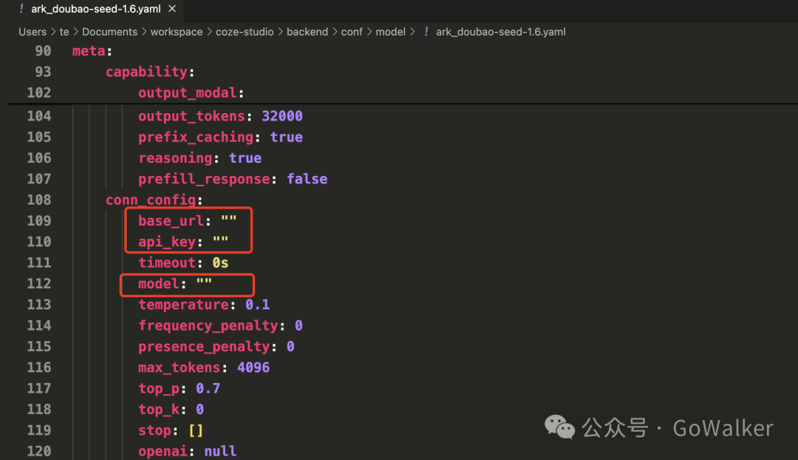Click the sticky meta: line
The width and height of the screenshot is (798, 460).
pos(92,51)
